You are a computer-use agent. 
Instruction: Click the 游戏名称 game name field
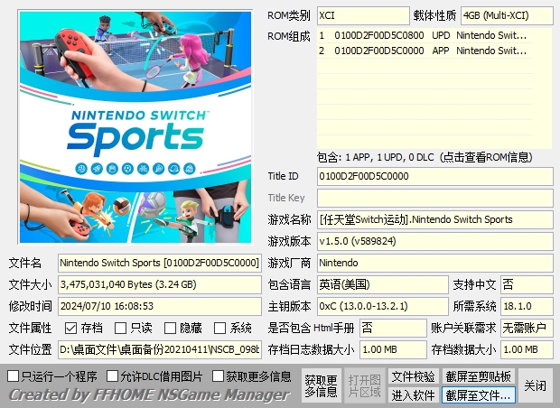click(435, 219)
